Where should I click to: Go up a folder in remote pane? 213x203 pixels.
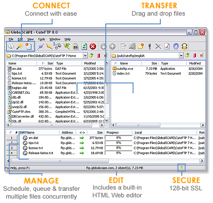(187, 56)
